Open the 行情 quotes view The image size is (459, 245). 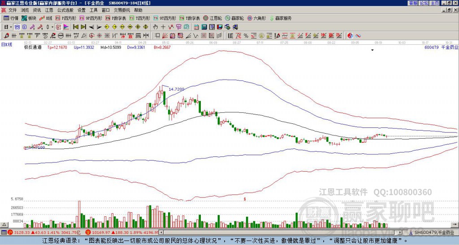[x=11, y=18]
